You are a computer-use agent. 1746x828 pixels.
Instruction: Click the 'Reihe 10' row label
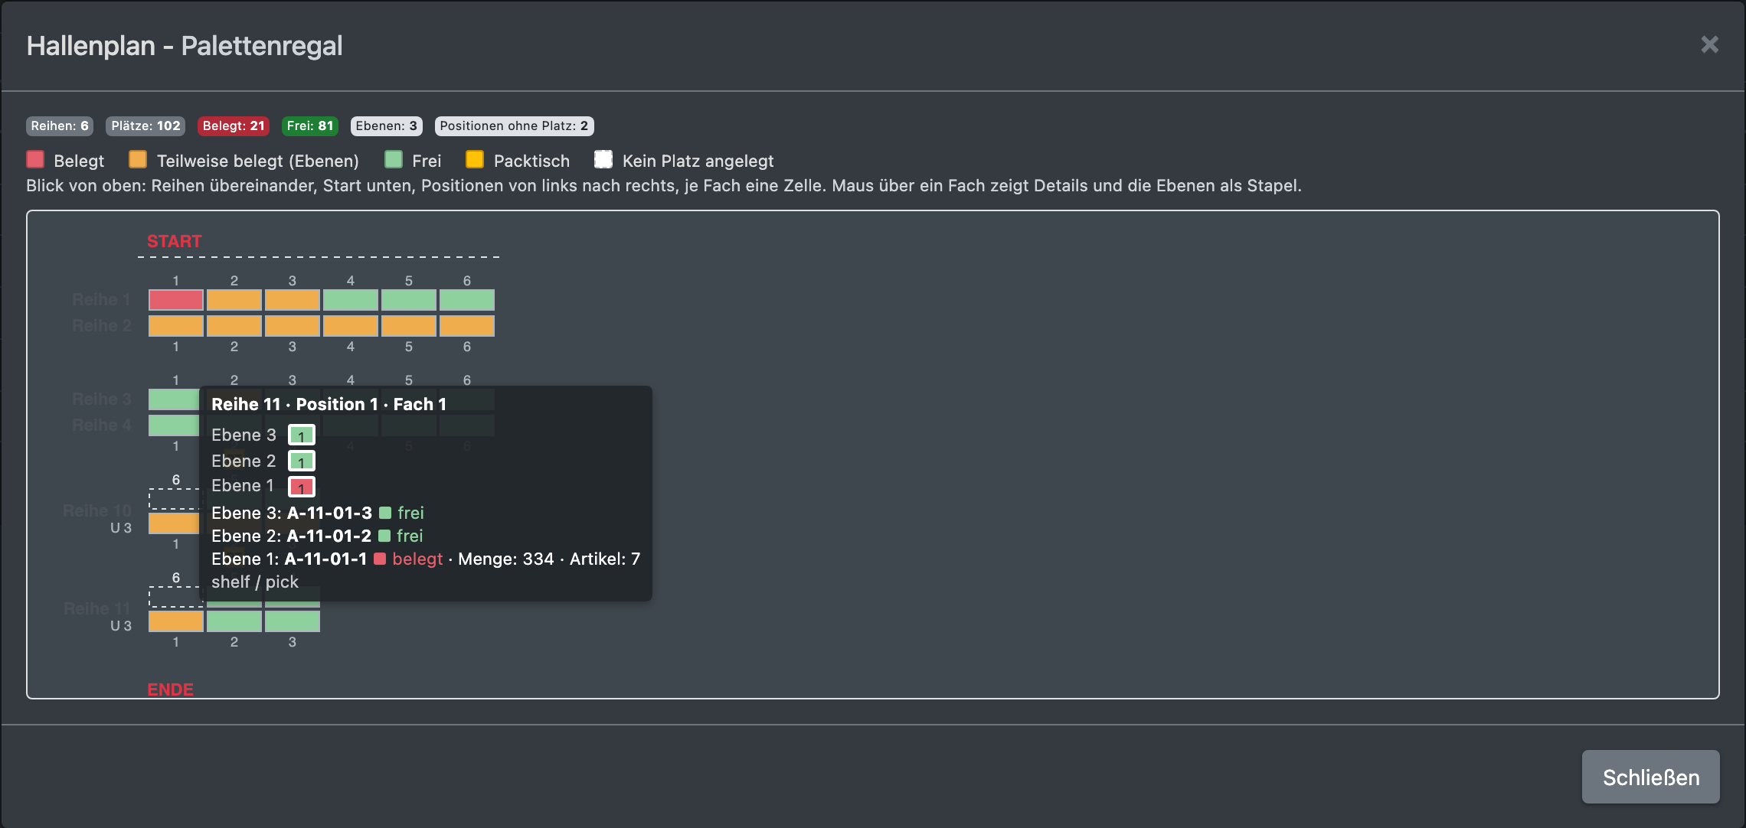(x=97, y=510)
